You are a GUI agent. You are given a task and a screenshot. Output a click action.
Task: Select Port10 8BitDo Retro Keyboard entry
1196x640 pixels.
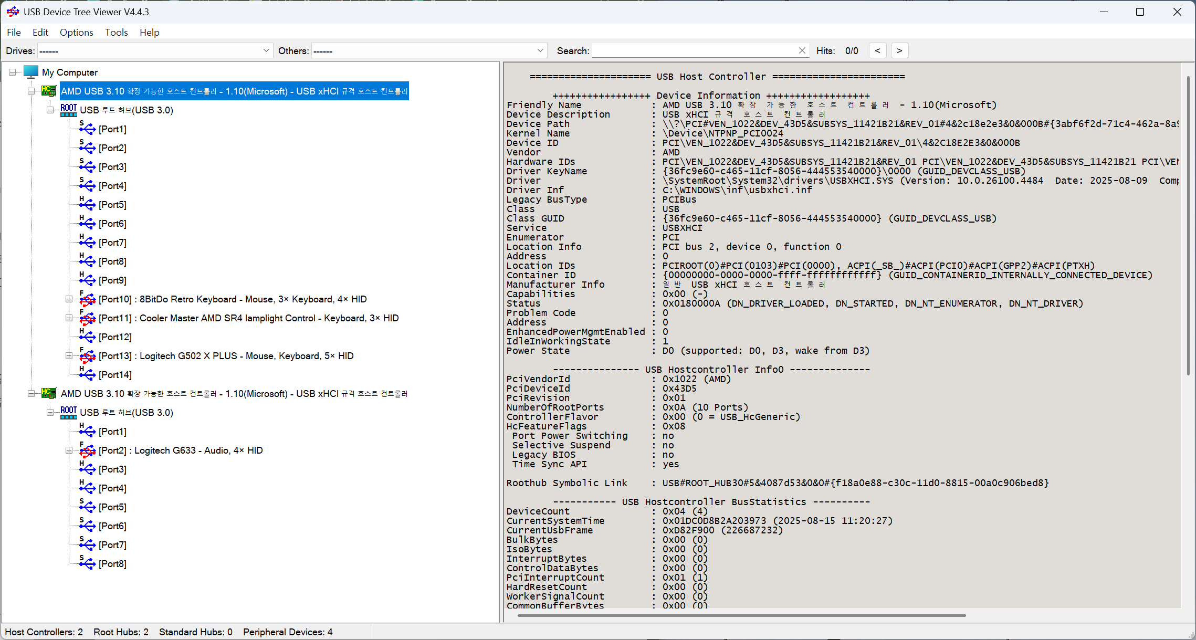(233, 299)
